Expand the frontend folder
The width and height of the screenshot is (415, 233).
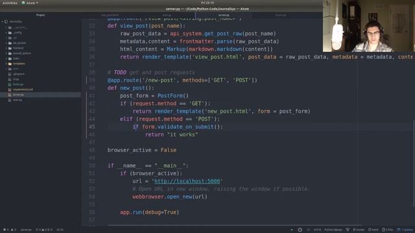coord(6,48)
